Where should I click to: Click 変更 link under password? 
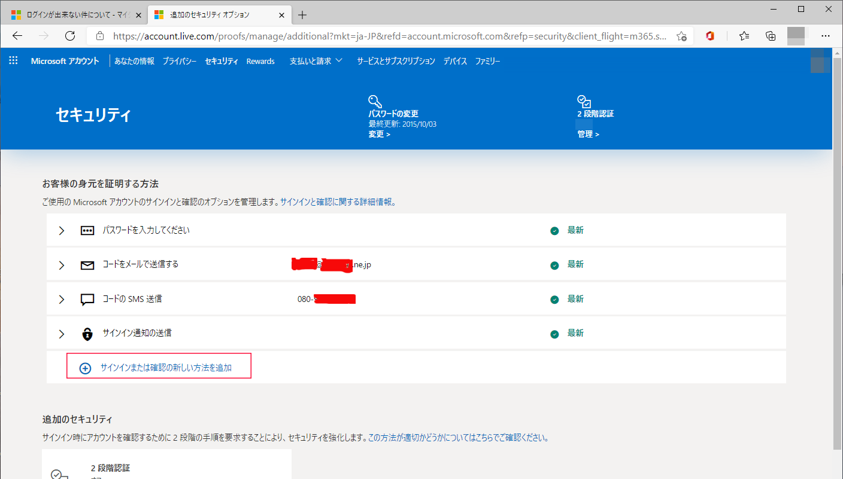379,135
